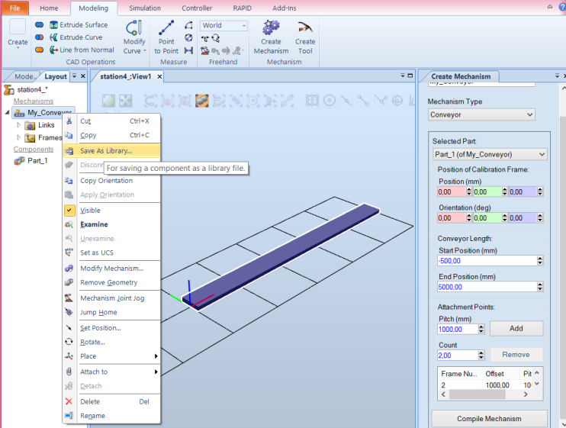Select Line from Normal tool
This screenshot has width=566, height=428.
tap(82, 50)
